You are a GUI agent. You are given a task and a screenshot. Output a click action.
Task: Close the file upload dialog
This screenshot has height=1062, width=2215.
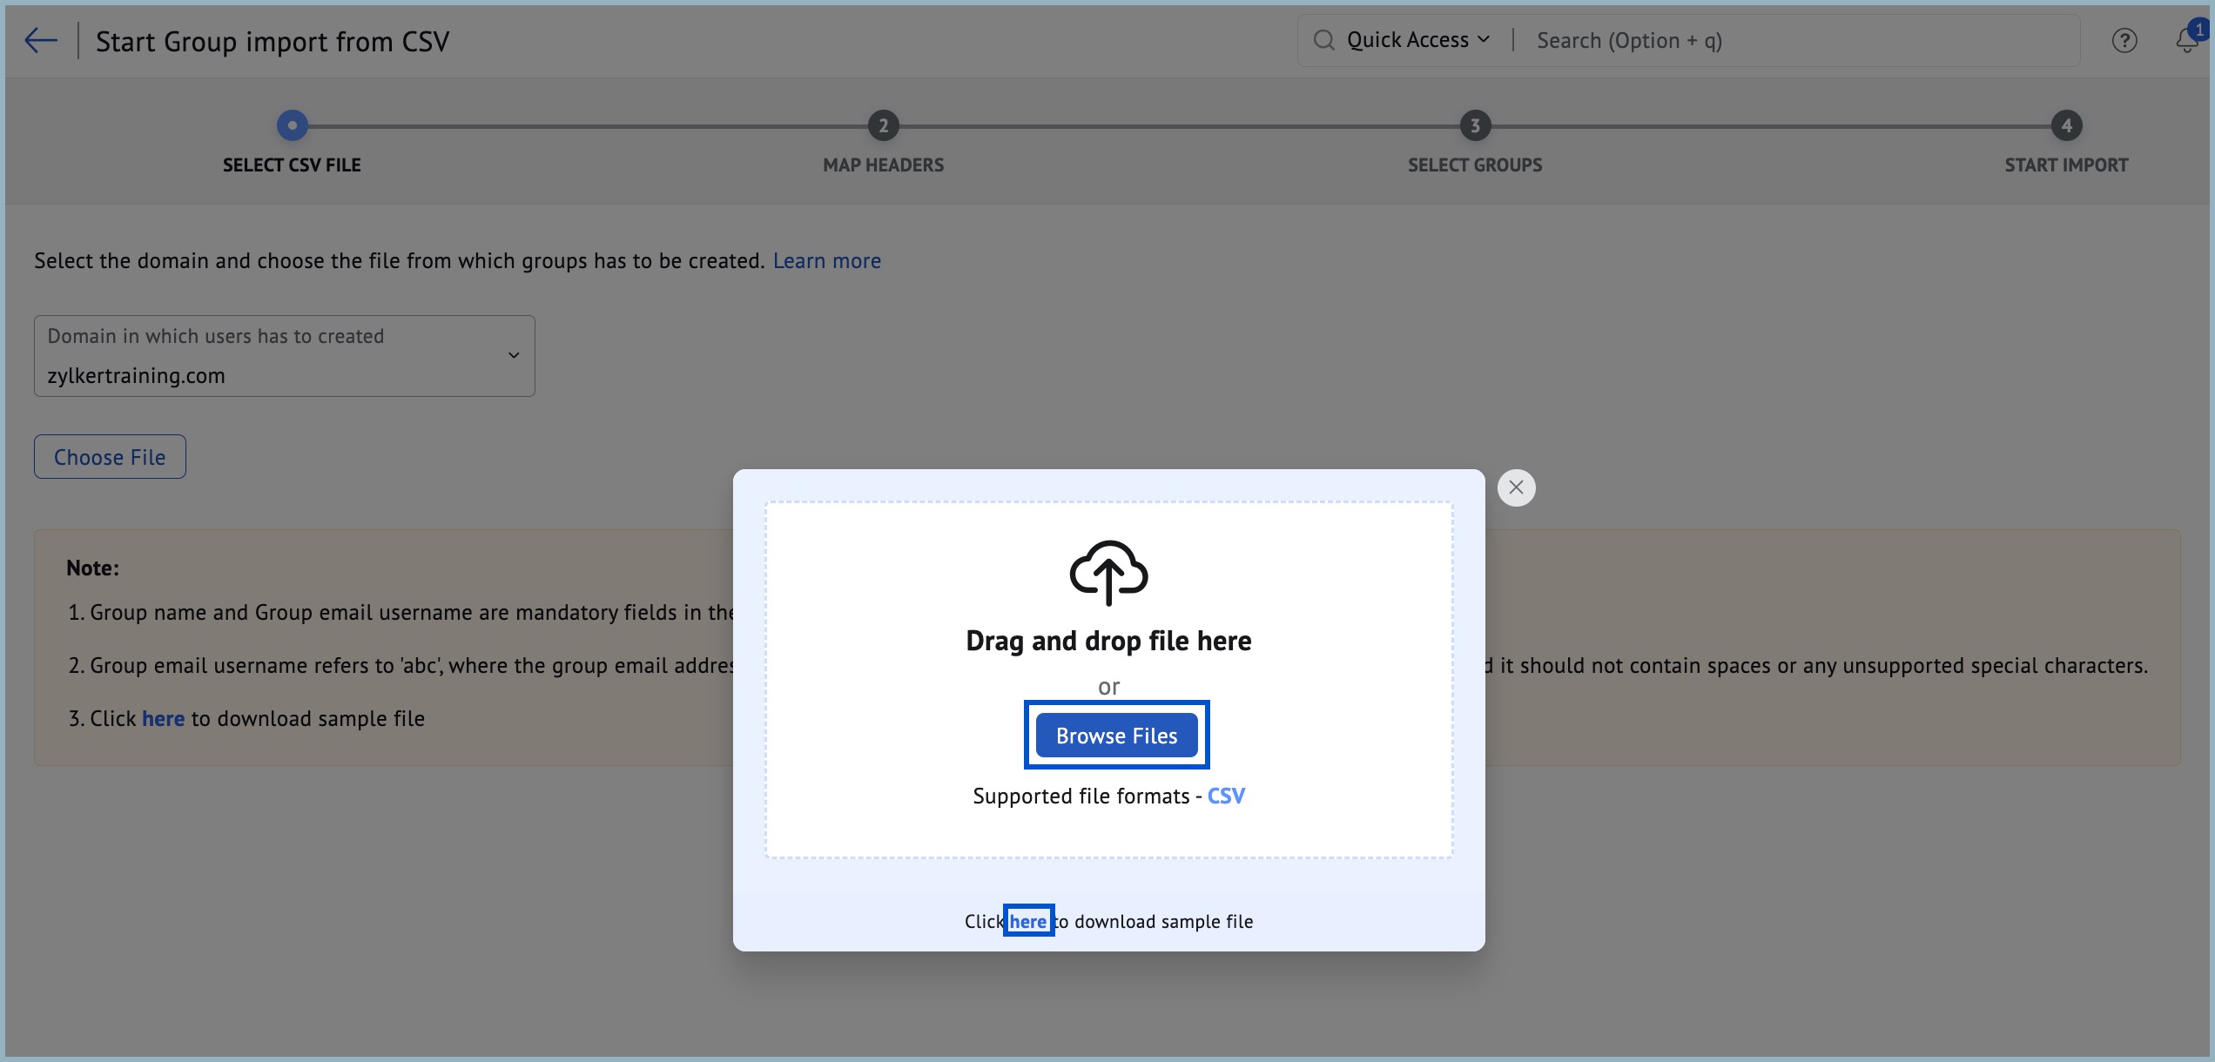(x=1516, y=487)
